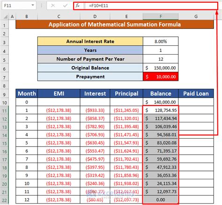Viewport: 222px width, 205px height.
Task: Click the cell with value 12 payments per year
Action: tap(161, 59)
